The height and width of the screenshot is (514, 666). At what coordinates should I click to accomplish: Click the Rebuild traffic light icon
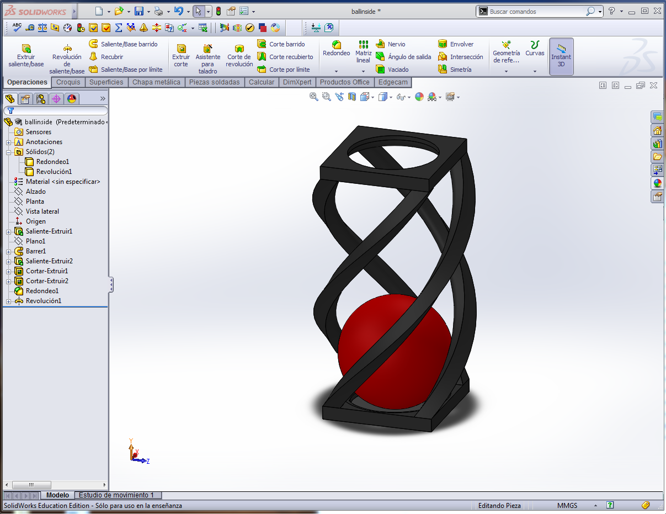tap(218, 11)
